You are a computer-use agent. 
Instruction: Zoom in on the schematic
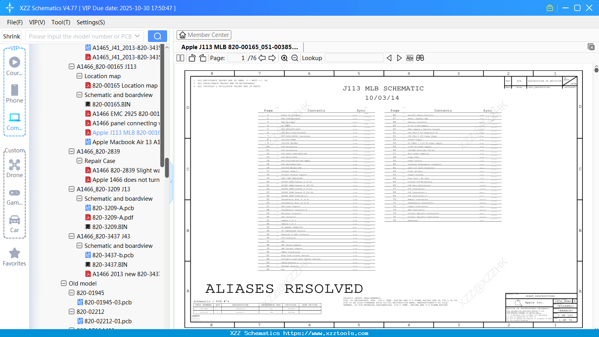pyautogui.click(x=284, y=58)
